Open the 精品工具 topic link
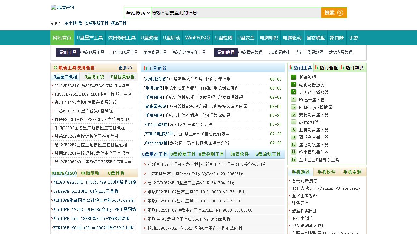 tap(119, 23)
